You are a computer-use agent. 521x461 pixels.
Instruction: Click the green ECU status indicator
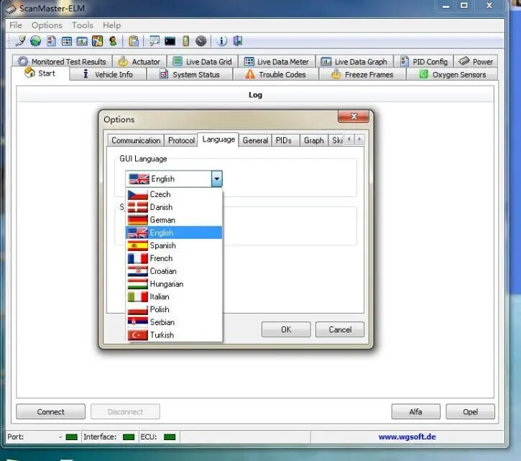tap(170, 437)
